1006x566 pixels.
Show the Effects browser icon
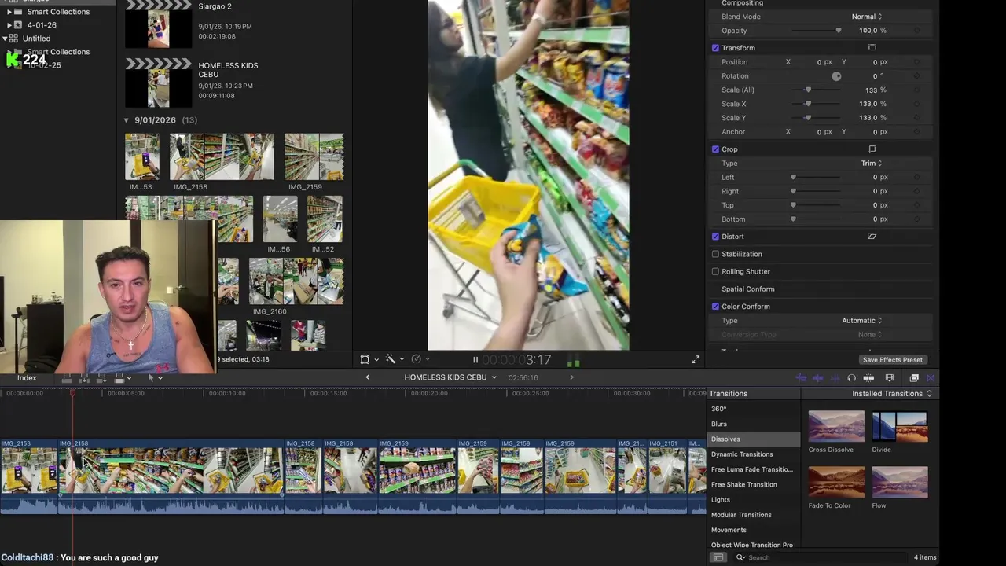[x=914, y=378]
